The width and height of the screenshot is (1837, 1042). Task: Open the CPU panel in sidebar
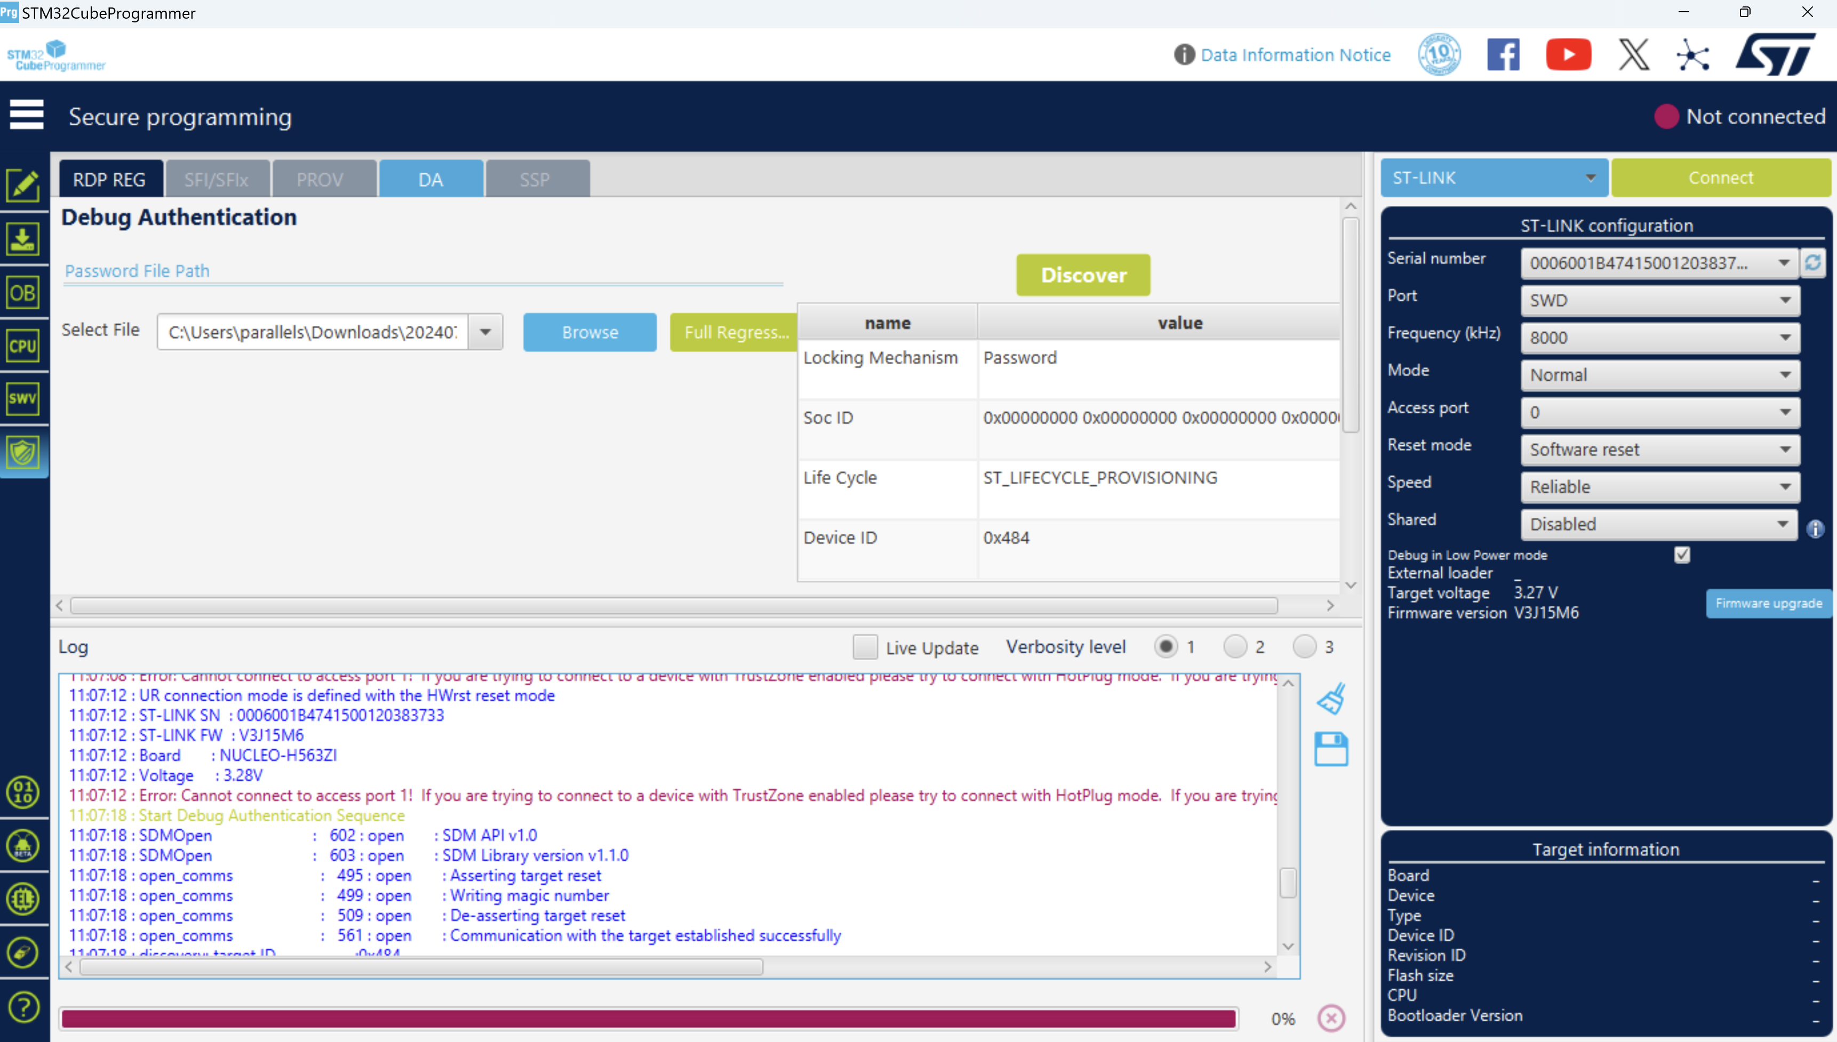click(x=23, y=347)
